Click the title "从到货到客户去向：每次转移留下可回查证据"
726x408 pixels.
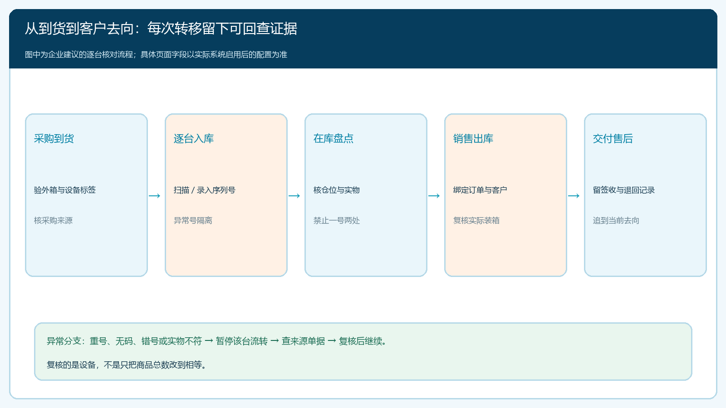tap(161, 29)
